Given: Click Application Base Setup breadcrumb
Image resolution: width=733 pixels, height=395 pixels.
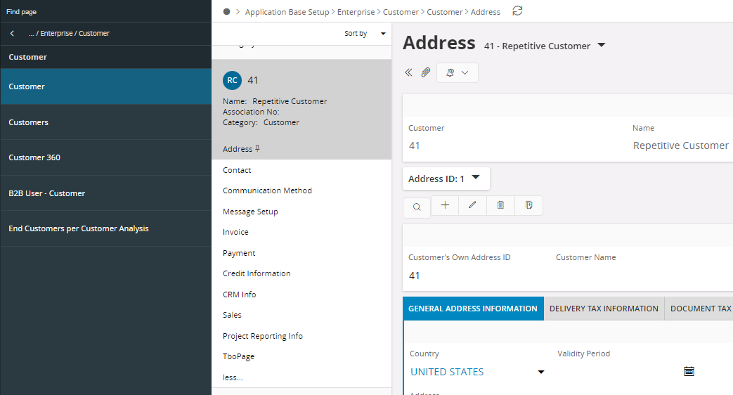Looking at the screenshot, I should pyautogui.click(x=287, y=12).
